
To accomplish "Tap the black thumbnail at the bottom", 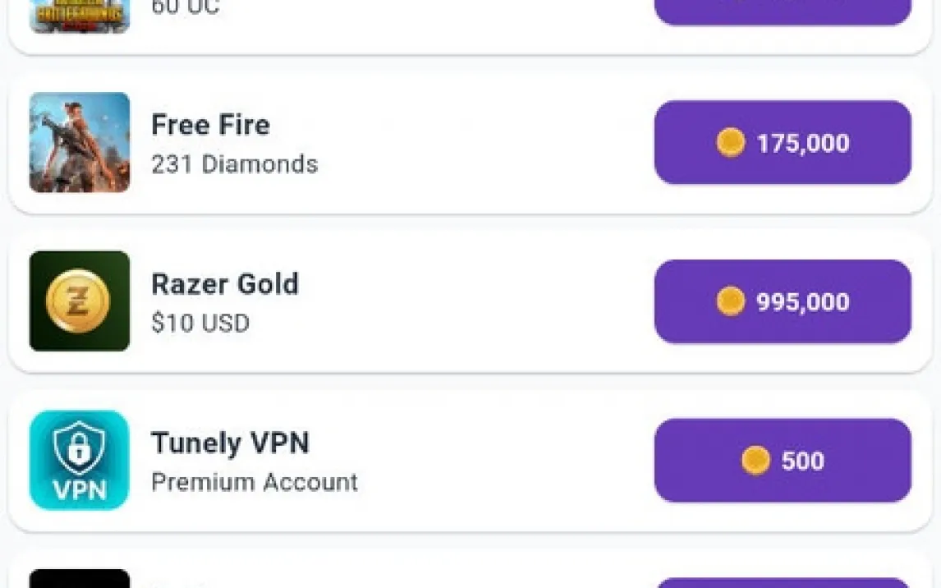I will click(x=80, y=579).
